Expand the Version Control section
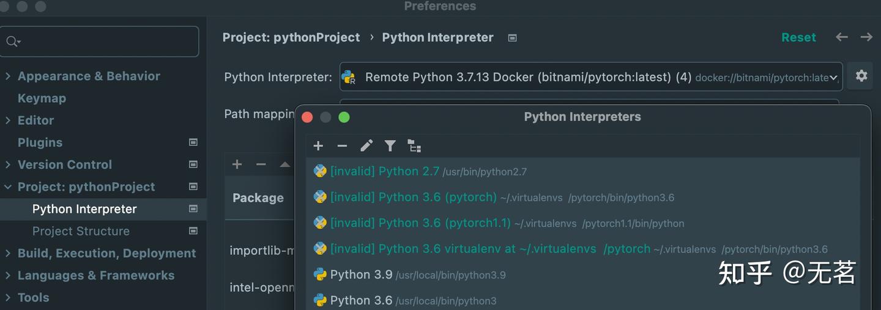The image size is (881, 310). pyautogui.click(x=8, y=164)
